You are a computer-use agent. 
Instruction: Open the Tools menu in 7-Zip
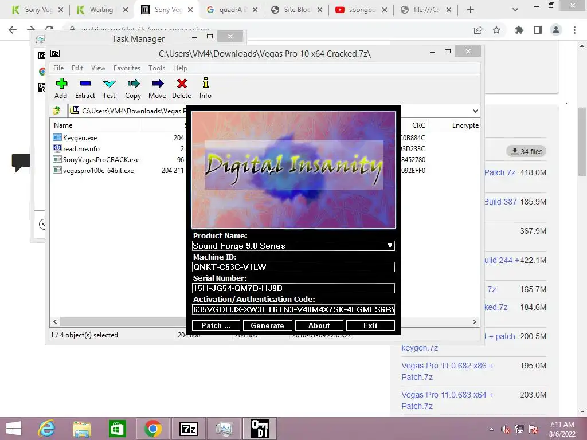[x=156, y=68]
